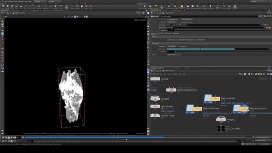Open the network editor Add menu

[x=153, y=74]
